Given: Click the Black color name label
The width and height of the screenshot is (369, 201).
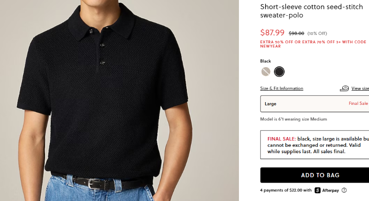Looking at the screenshot, I should (265, 61).
